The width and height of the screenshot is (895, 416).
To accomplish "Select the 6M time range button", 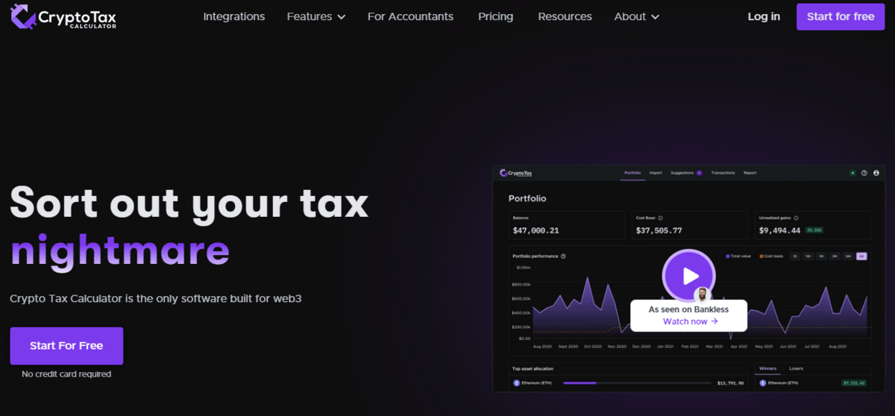I will [848, 256].
